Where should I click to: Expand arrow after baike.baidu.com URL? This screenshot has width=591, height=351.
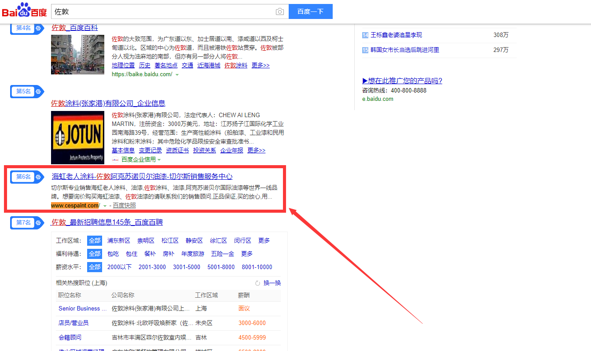point(177,75)
